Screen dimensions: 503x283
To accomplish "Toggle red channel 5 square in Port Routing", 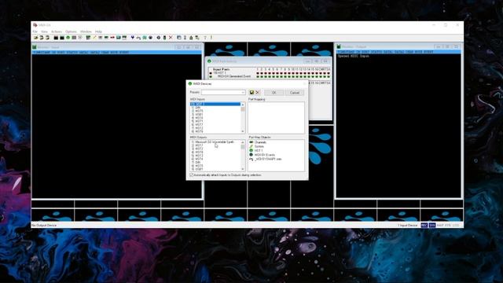I will [x=274, y=73].
